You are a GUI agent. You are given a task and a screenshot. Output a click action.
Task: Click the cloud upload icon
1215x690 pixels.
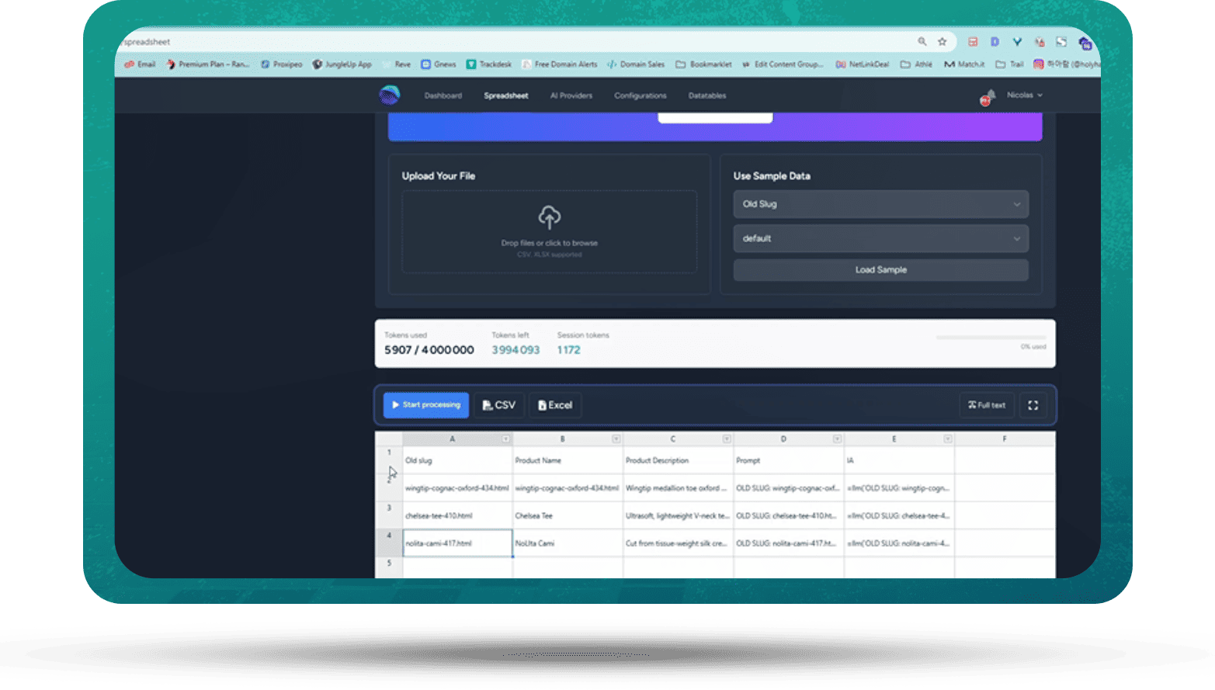pos(549,217)
